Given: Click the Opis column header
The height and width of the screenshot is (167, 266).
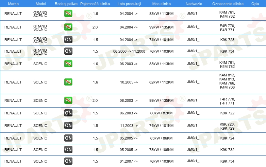Looking at the screenshot, I should click(255, 4).
